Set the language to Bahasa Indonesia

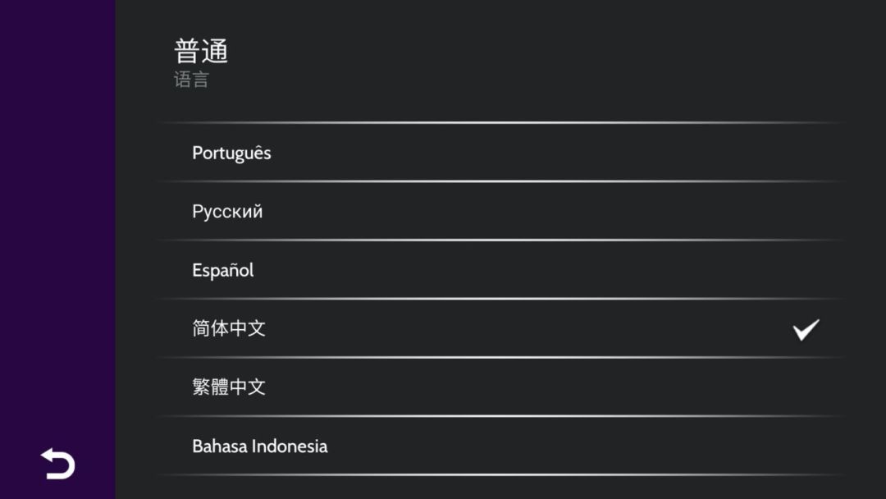tap(259, 446)
